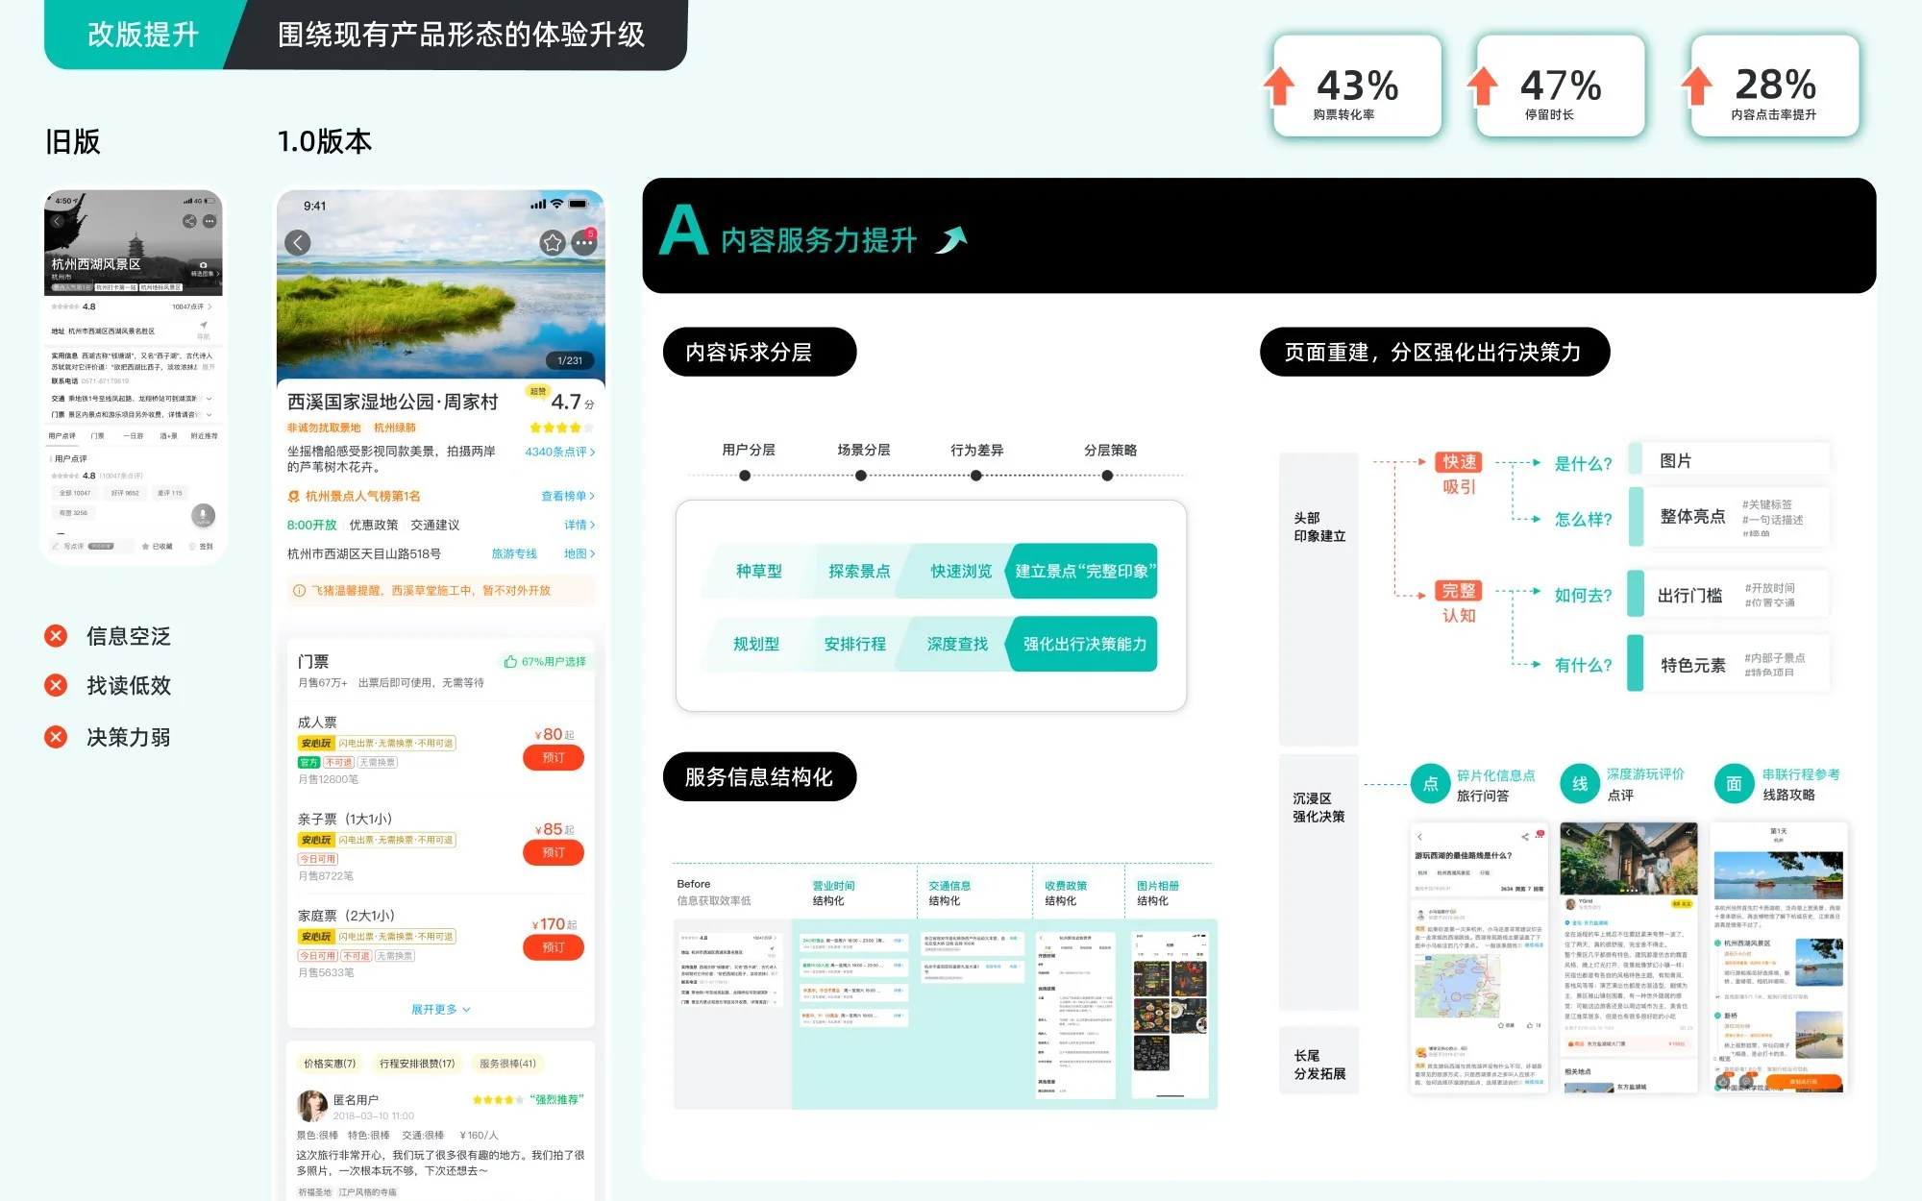This screenshot has width=1922, height=1201.
Task: Click the teal arrow after 内容服务力提升
Action: pos(951,240)
